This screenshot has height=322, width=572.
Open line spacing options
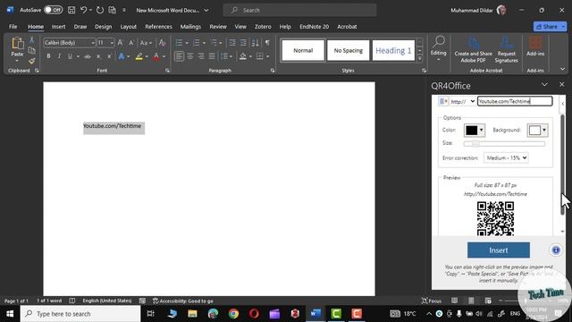226,56
